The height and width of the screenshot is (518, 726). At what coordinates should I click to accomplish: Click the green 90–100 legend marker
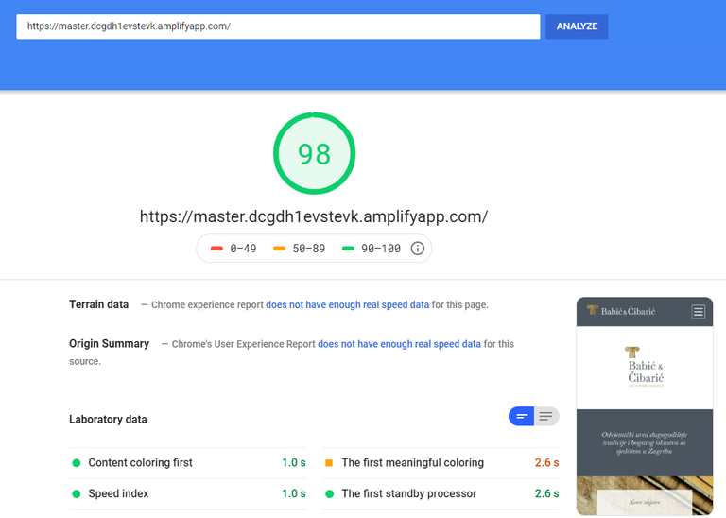348,249
